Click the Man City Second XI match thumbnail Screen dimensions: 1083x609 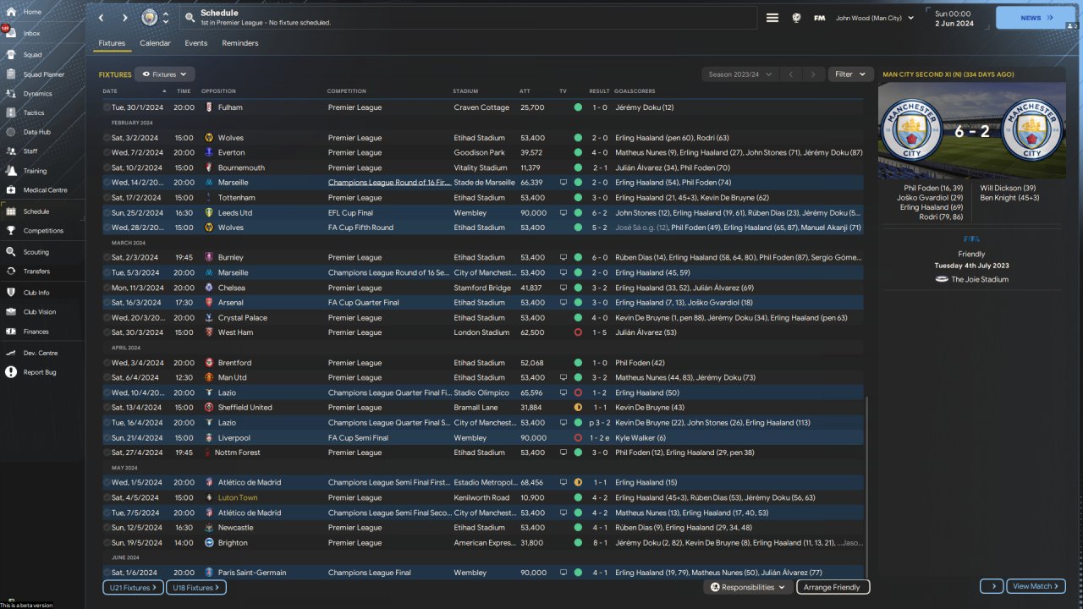(x=972, y=131)
